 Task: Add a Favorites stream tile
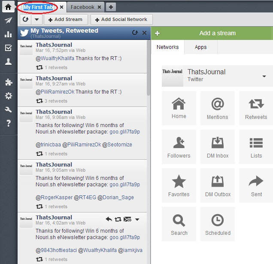tap(179, 185)
